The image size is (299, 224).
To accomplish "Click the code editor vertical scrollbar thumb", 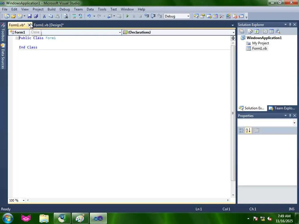I will point(233,113).
